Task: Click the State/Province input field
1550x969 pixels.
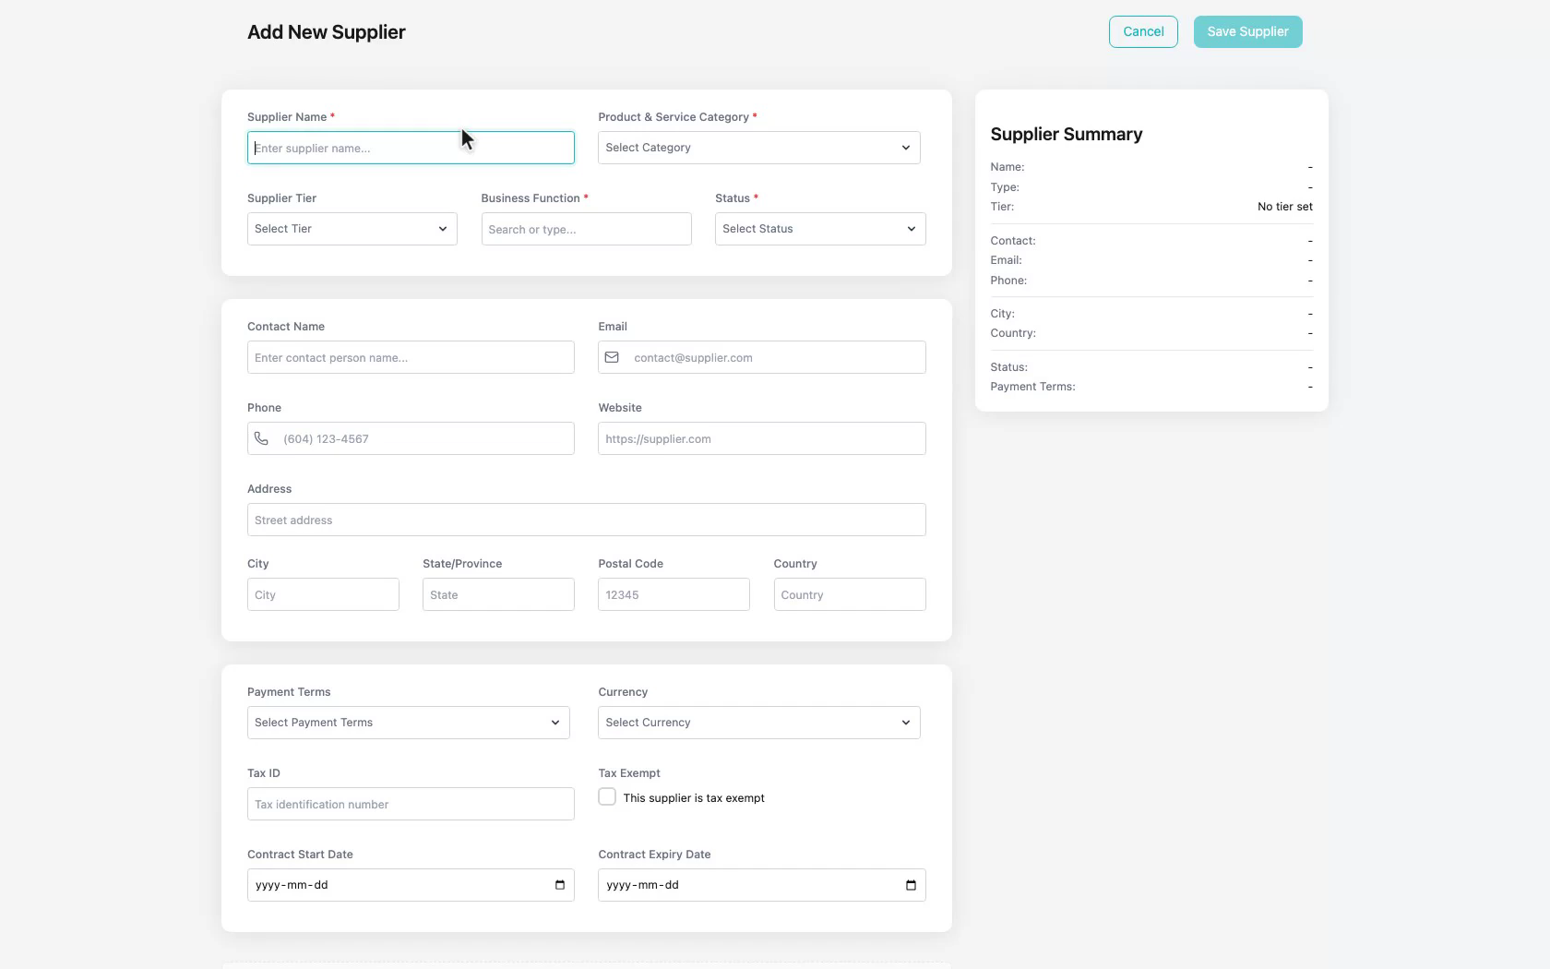Action: [498, 594]
